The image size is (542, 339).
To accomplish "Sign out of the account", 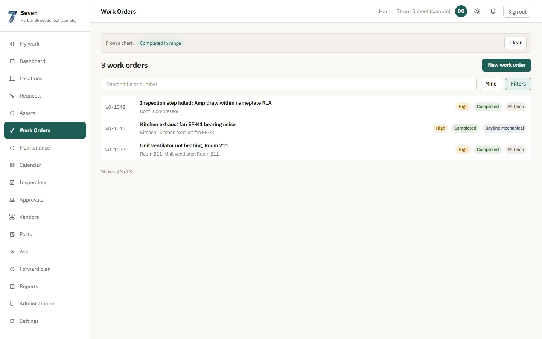I will [517, 11].
